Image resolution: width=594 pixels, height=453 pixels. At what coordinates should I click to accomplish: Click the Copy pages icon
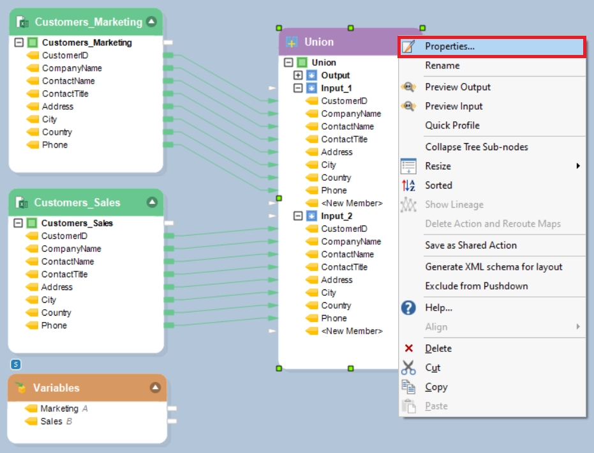click(x=408, y=387)
